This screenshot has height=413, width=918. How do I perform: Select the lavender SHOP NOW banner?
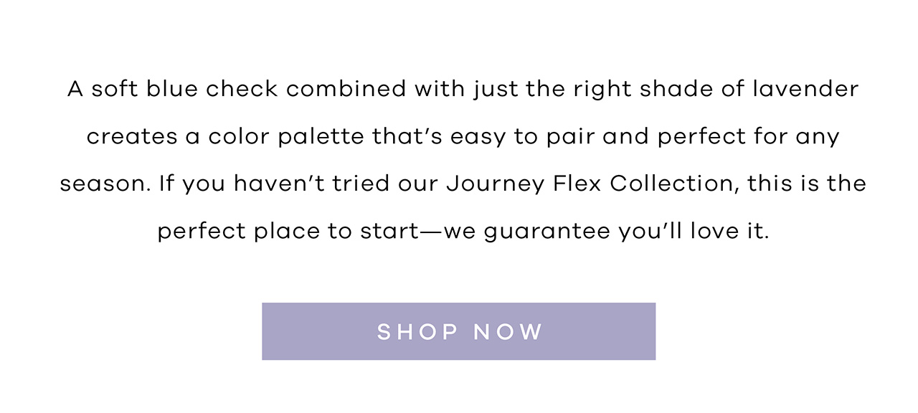[x=459, y=331]
